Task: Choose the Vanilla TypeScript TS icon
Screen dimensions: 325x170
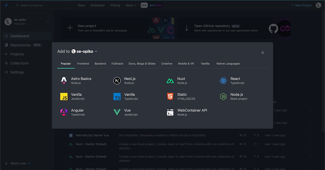Action: pyautogui.click(x=117, y=97)
